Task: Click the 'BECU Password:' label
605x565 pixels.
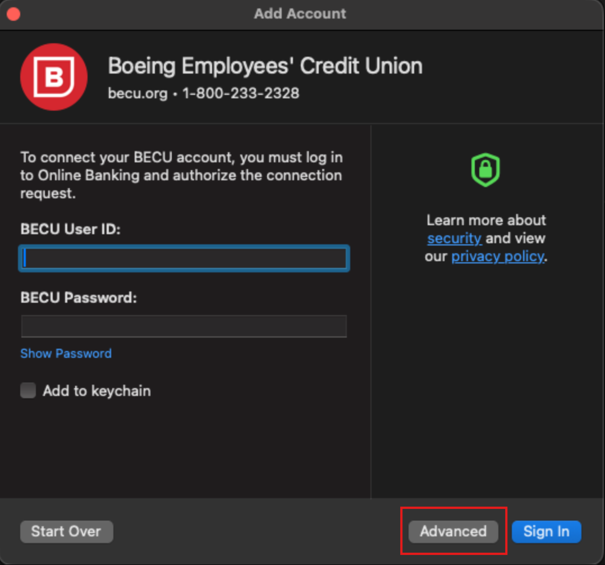Action: click(79, 298)
